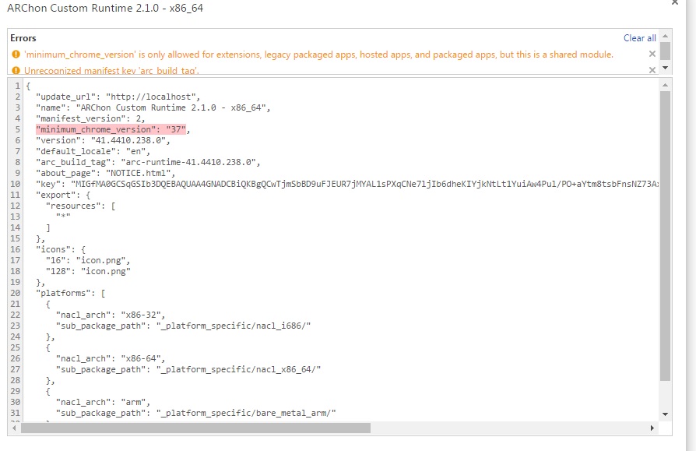Click the "arc_build_tag" line

(148, 162)
